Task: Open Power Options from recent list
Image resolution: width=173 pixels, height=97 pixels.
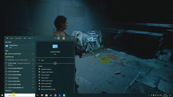Action: tap(44, 78)
